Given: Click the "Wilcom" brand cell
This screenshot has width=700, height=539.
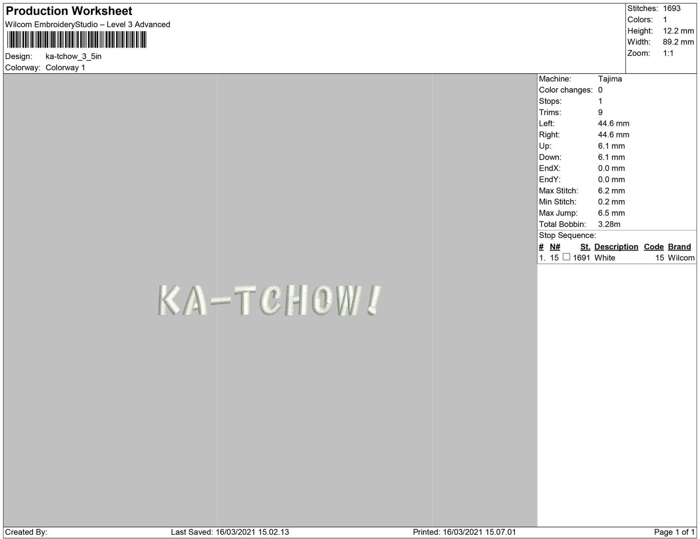Looking at the screenshot, I should click(x=681, y=258).
